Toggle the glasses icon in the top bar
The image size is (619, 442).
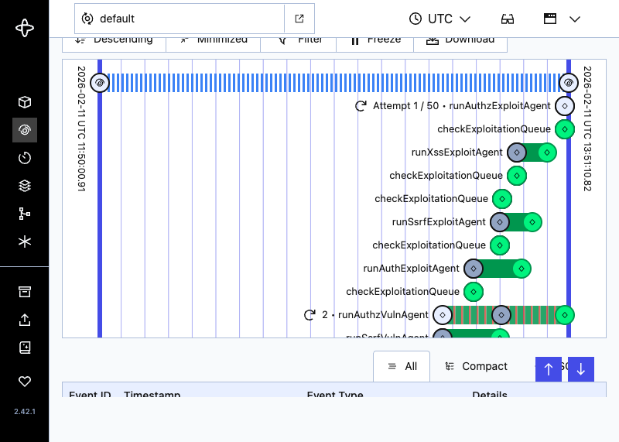508,19
